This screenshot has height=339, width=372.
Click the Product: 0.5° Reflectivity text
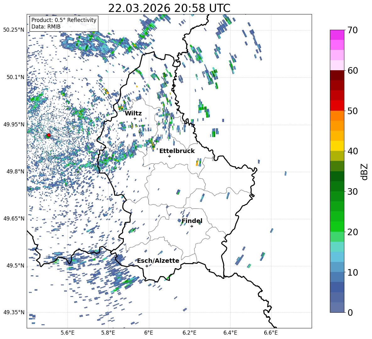point(64,20)
